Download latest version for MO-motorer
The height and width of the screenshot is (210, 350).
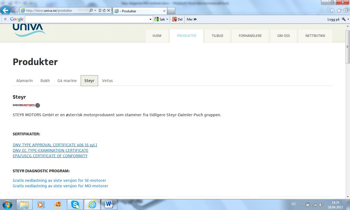(60, 186)
